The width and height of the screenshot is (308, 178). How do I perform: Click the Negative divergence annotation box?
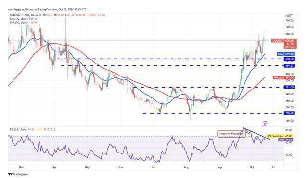231,134
